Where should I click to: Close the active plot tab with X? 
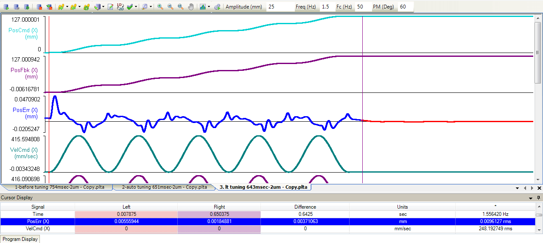coord(539,187)
